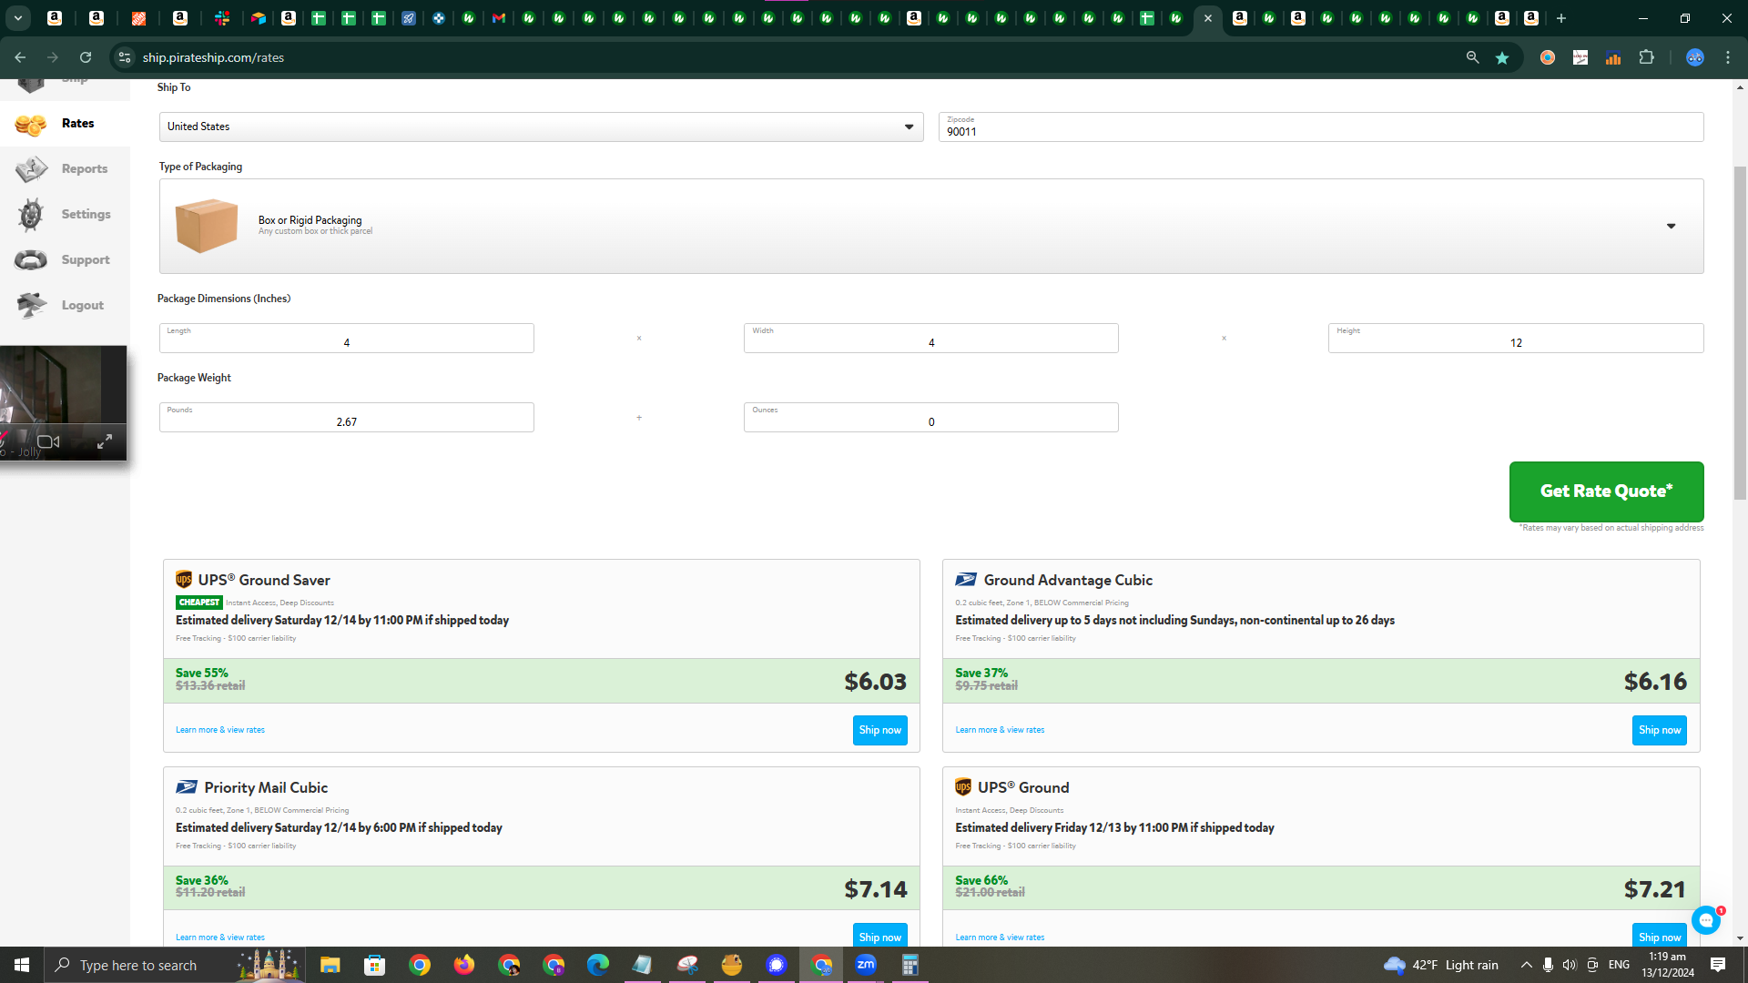
Task: Open the Calculator from the taskbar
Action: point(910,965)
